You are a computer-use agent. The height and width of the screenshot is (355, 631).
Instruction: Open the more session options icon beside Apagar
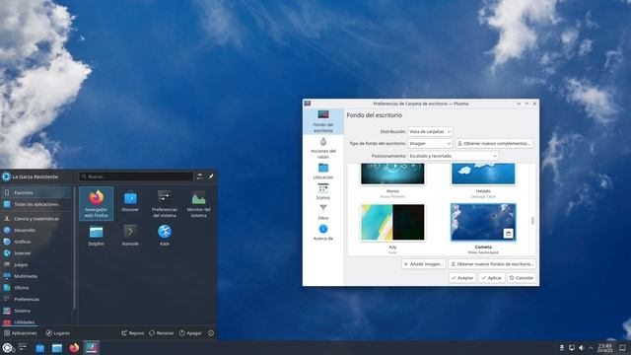coord(211,333)
